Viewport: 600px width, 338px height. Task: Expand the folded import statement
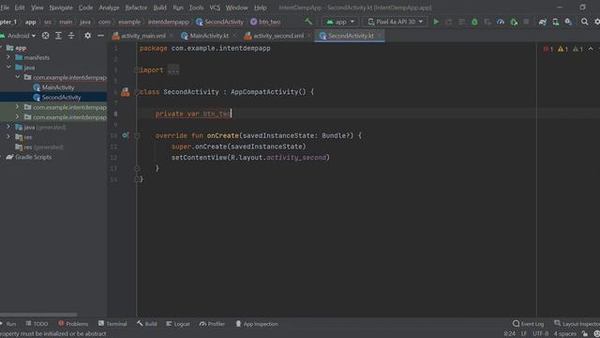pos(137,70)
